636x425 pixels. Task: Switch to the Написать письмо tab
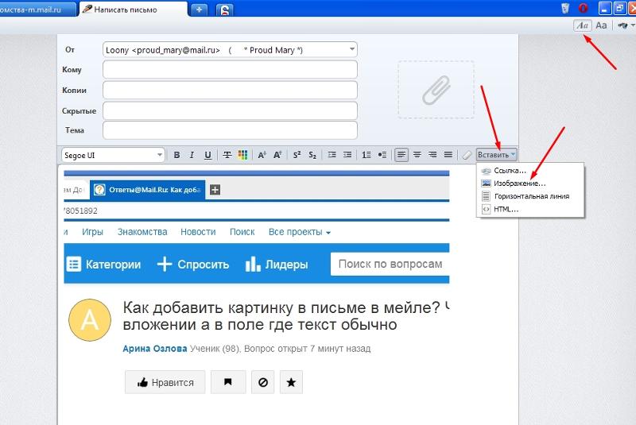(x=134, y=10)
